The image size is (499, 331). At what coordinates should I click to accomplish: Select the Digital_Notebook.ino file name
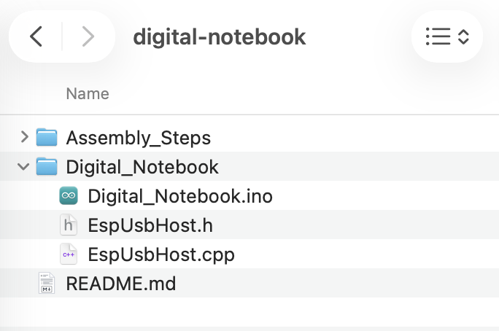click(180, 196)
